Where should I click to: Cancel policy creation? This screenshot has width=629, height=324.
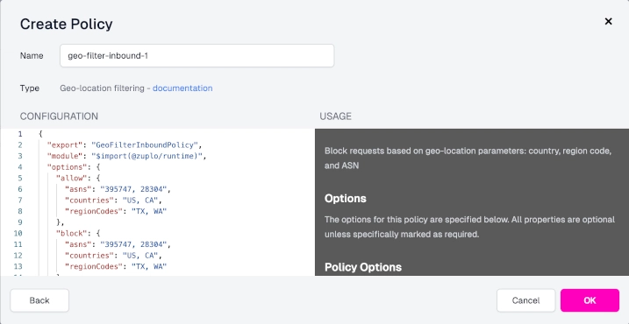525,300
